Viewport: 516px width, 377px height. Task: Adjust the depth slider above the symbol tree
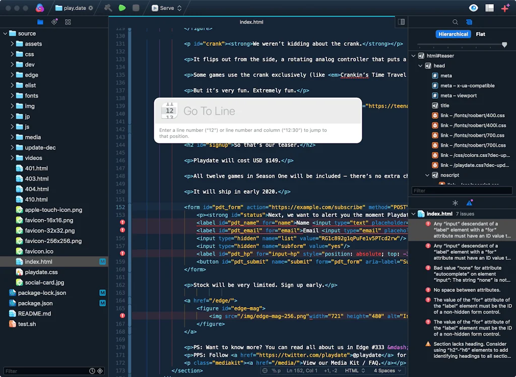pos(504,45)
